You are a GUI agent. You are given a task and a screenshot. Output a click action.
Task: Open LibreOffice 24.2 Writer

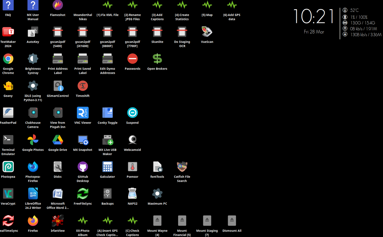click(33, 194)
